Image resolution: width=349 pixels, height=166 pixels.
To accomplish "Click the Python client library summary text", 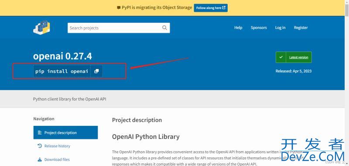I will coord(69,99).
